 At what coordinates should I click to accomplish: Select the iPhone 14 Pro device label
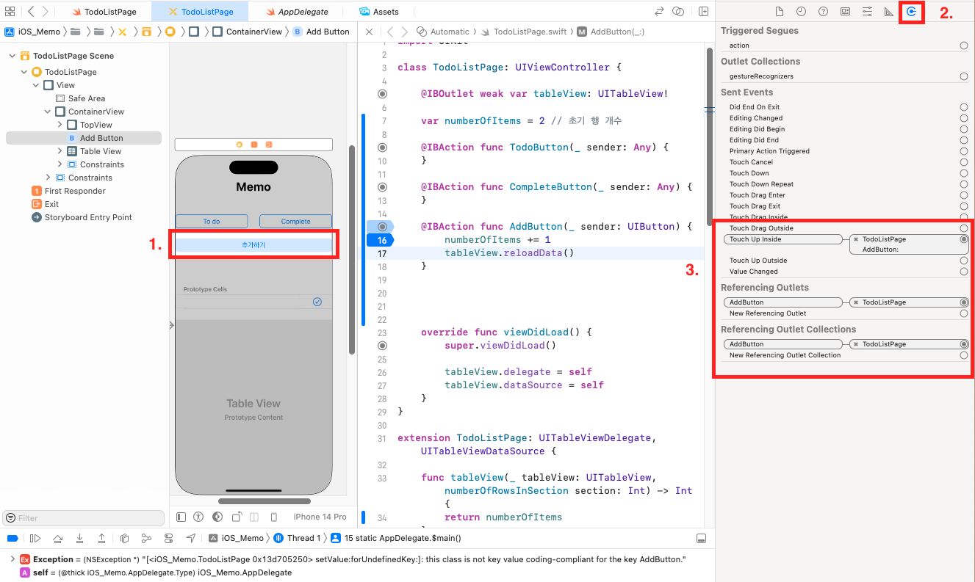pos(320,517)
